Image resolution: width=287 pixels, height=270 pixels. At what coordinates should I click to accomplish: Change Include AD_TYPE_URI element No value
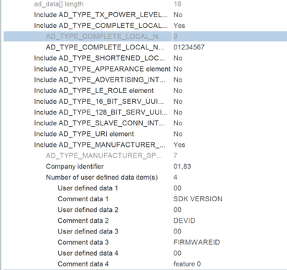tap(178, 134)
